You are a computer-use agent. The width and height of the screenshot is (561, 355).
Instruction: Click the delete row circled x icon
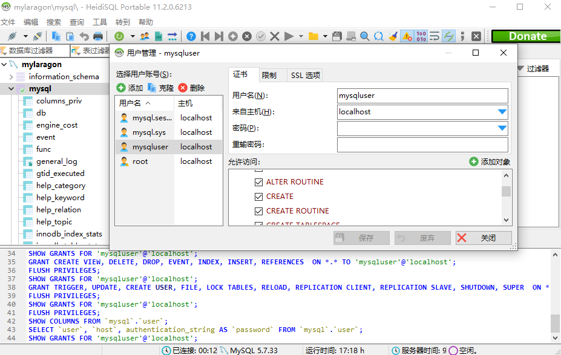pyautogui.click(x=247, y=36)
